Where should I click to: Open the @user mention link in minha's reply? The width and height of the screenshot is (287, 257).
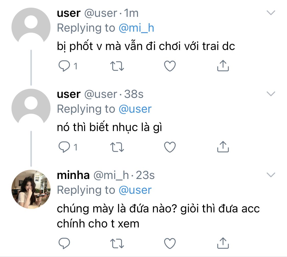(x=135, y=190)
